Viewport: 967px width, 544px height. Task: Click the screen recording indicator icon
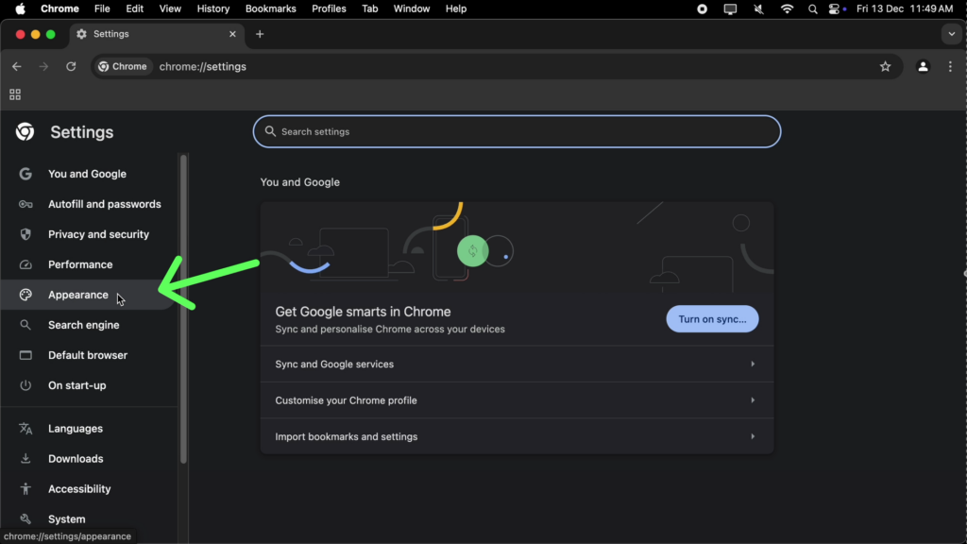tap(702, 8)
